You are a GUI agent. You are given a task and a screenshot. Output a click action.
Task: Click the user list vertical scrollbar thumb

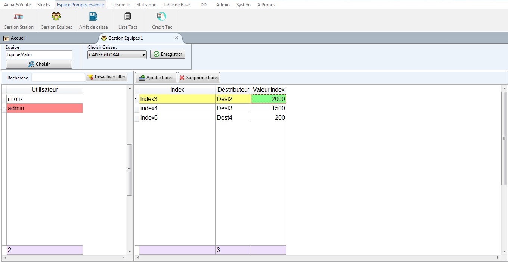coord(130,170)
